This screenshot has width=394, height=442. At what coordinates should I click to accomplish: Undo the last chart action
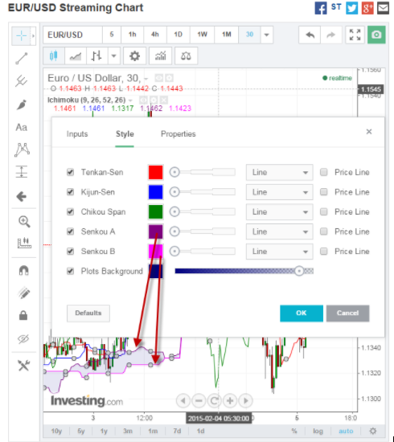tap(310, 35)
